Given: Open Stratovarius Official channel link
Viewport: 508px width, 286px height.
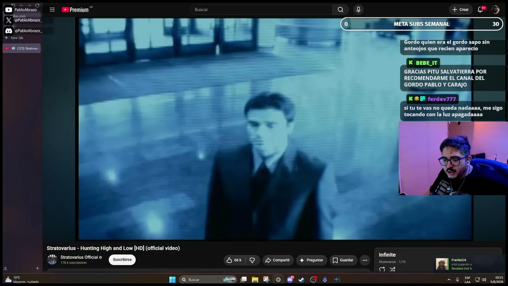Looking at the screenshot, I should tap(79, 257).
